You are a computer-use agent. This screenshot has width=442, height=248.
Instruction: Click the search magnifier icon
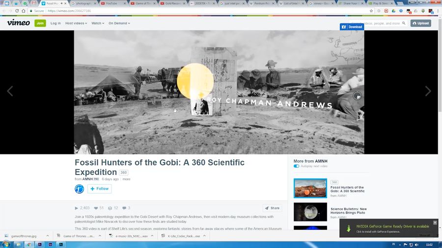pyautogui.click(x=404, y=24)
